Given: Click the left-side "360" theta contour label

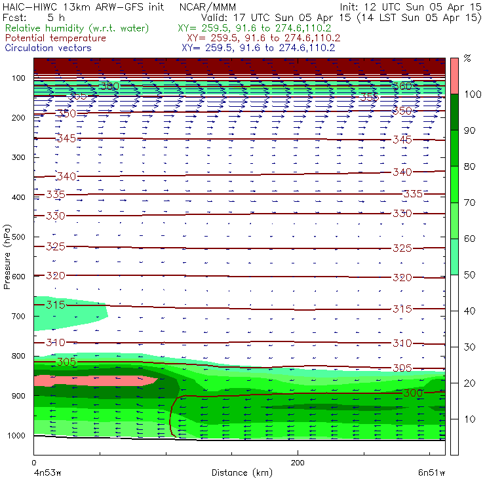Looking at the screenshot, I should [x=110, y=86].
